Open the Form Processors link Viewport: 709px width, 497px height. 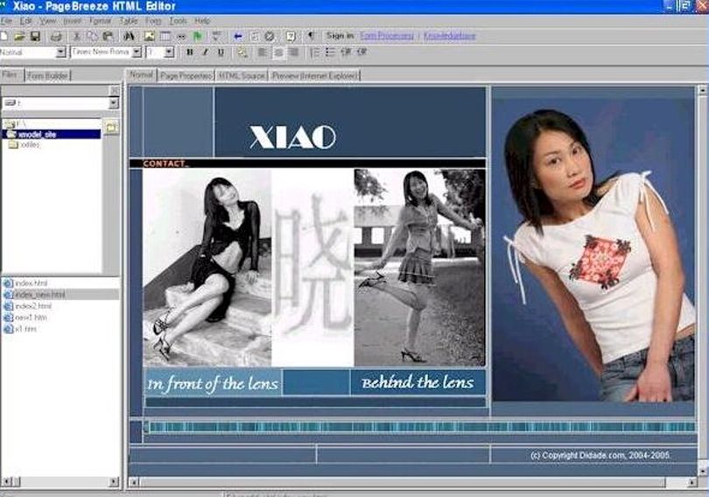tap(387, 36)
